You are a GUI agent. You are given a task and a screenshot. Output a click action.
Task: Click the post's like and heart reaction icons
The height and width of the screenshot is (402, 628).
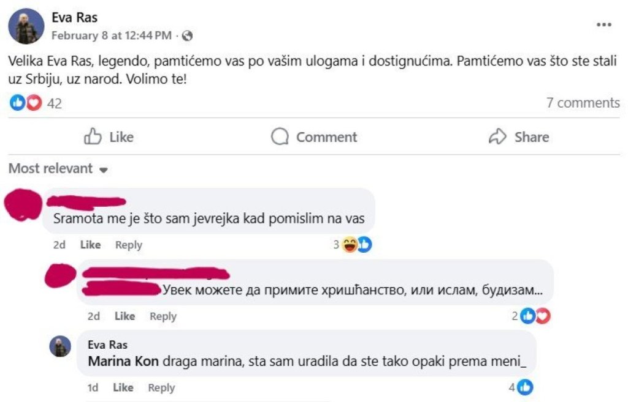25,103
